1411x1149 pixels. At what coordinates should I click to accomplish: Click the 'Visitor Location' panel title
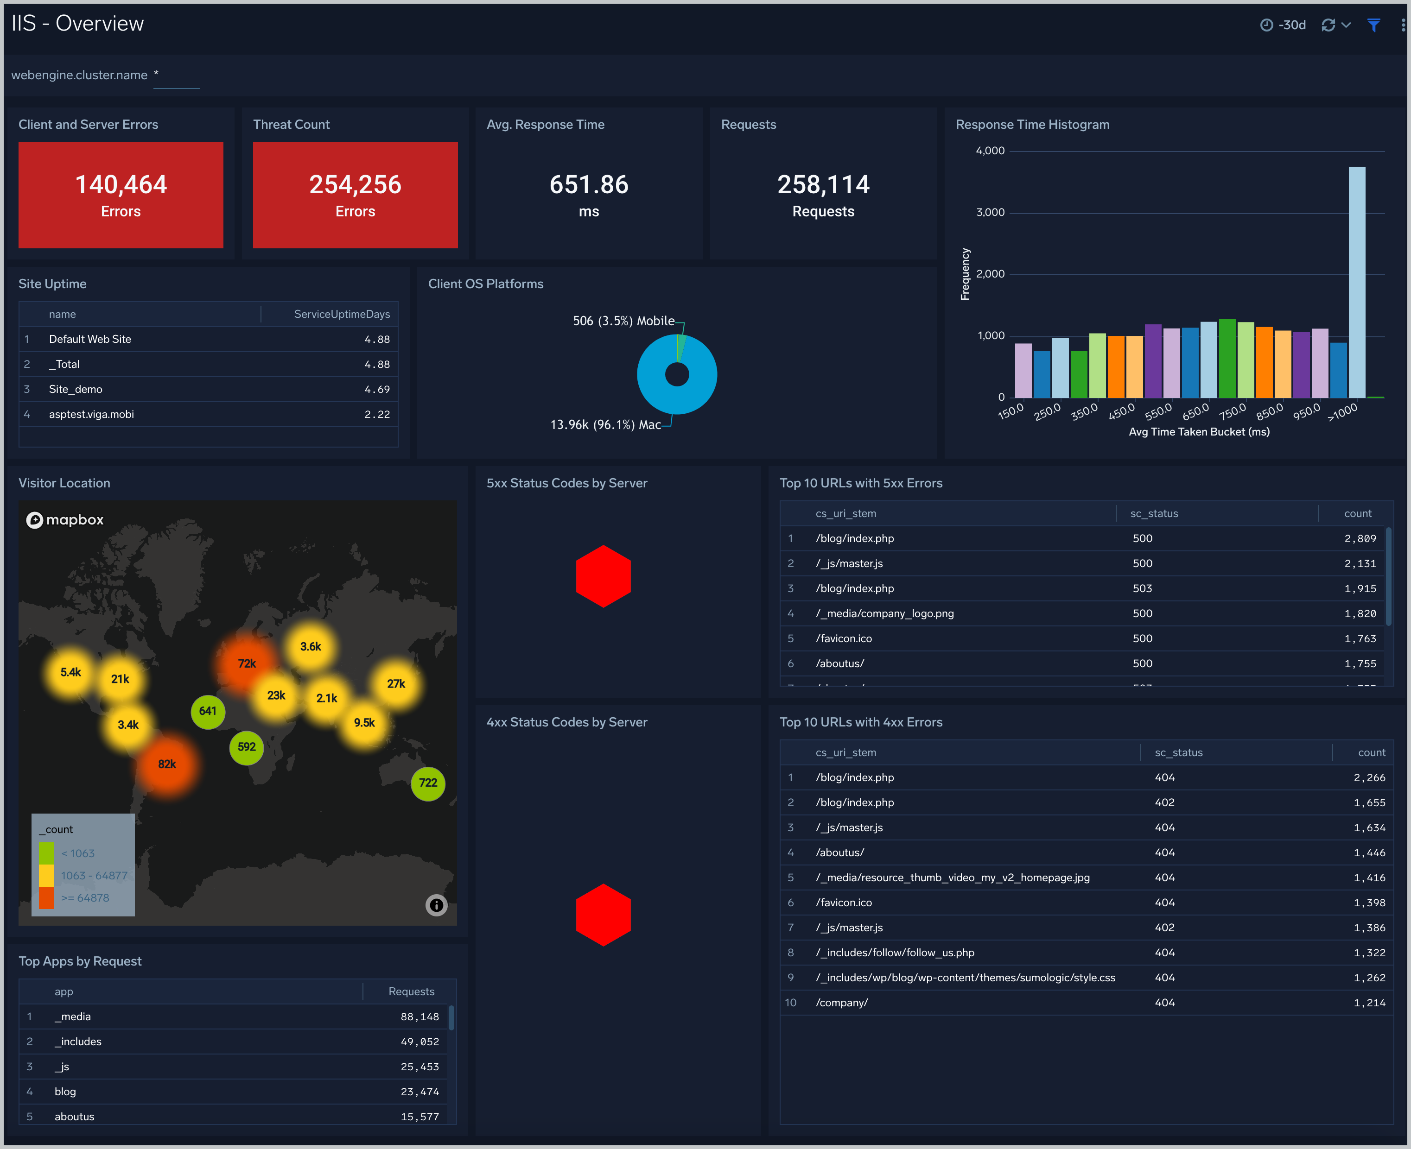point(64,483)
